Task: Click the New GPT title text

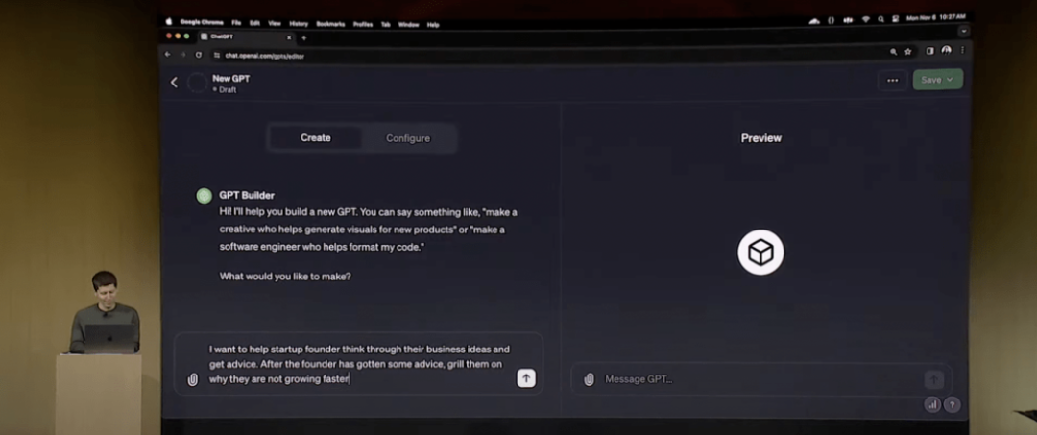Action: tap(230, 78)
